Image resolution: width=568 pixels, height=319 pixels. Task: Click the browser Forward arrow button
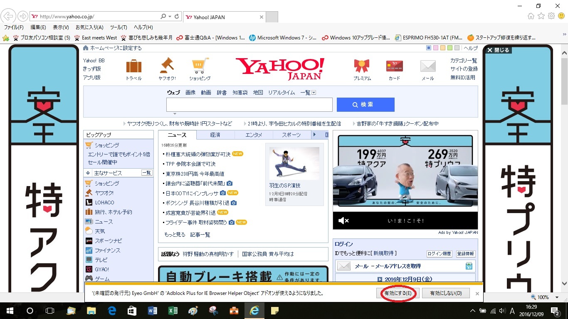tap(23, 17)
